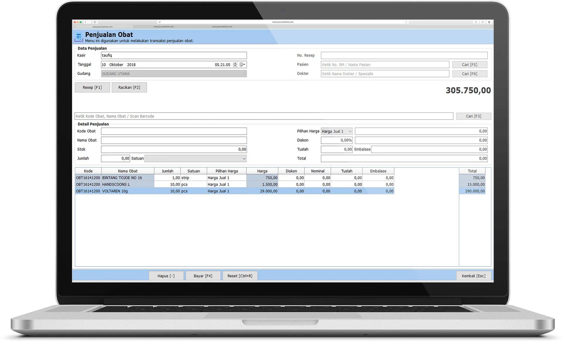
Task: Toggle the browser sidebar icon
Action: click(95, 22)
